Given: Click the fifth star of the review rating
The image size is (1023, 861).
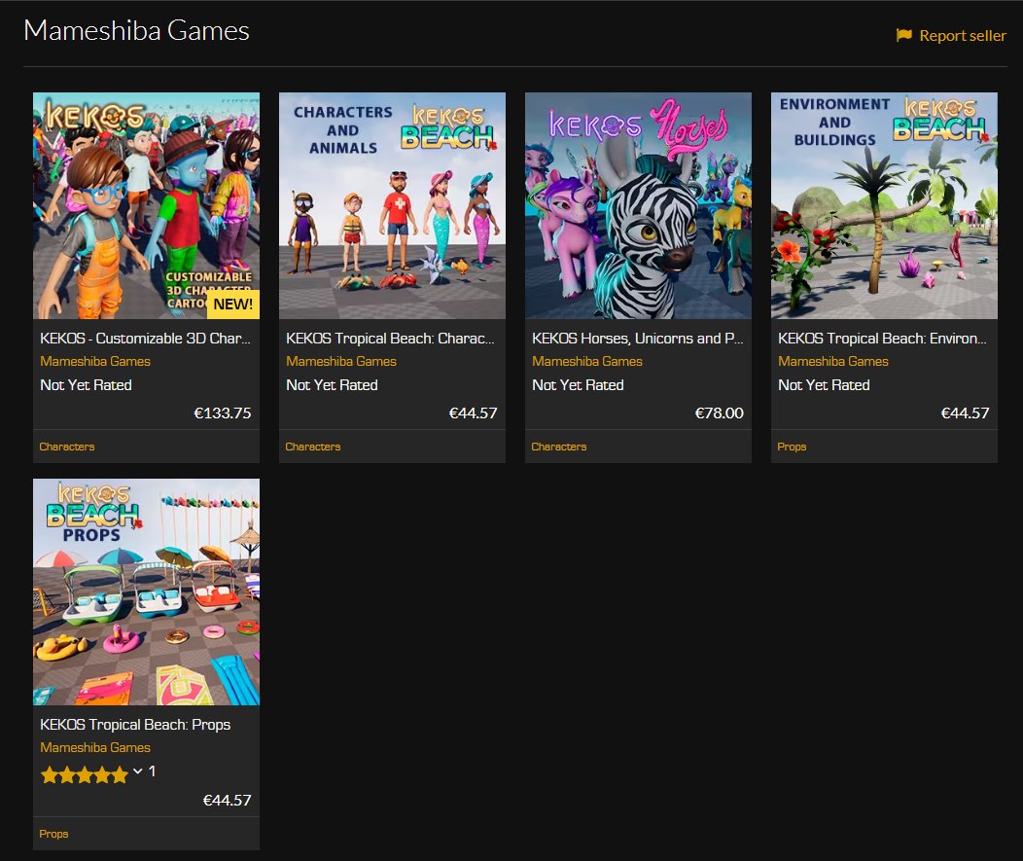Looking at the screenshot, I should pyautogui.click(x=121, y=774).
